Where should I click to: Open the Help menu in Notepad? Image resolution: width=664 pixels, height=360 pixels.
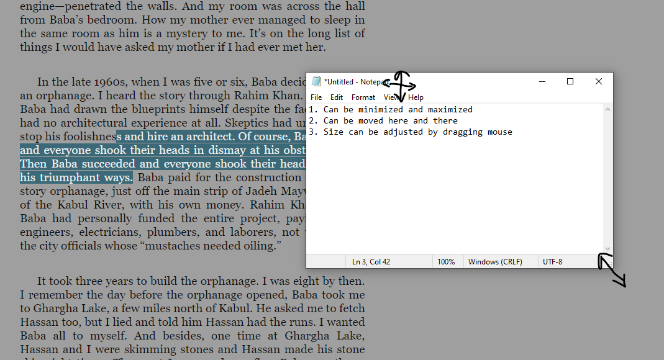(x=416, y=97)
